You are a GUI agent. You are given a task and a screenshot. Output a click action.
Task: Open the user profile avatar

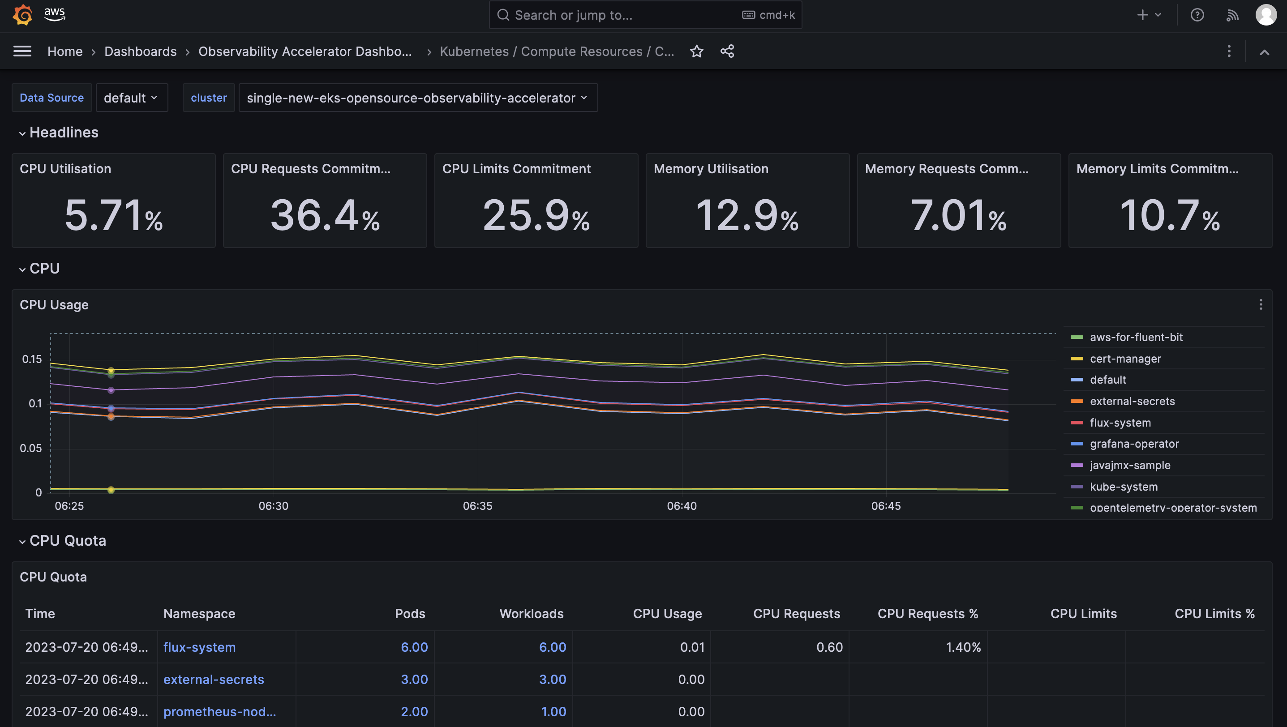[x=1266, y=15]
